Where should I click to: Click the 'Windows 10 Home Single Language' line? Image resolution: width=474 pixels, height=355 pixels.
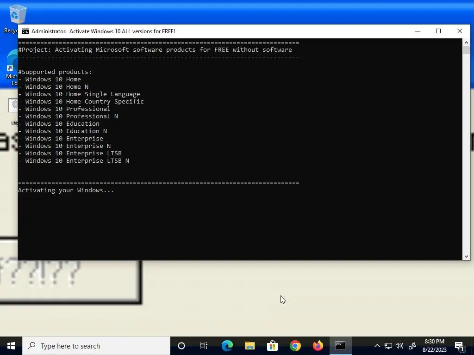pyautogui.click(x=79, y=94)
